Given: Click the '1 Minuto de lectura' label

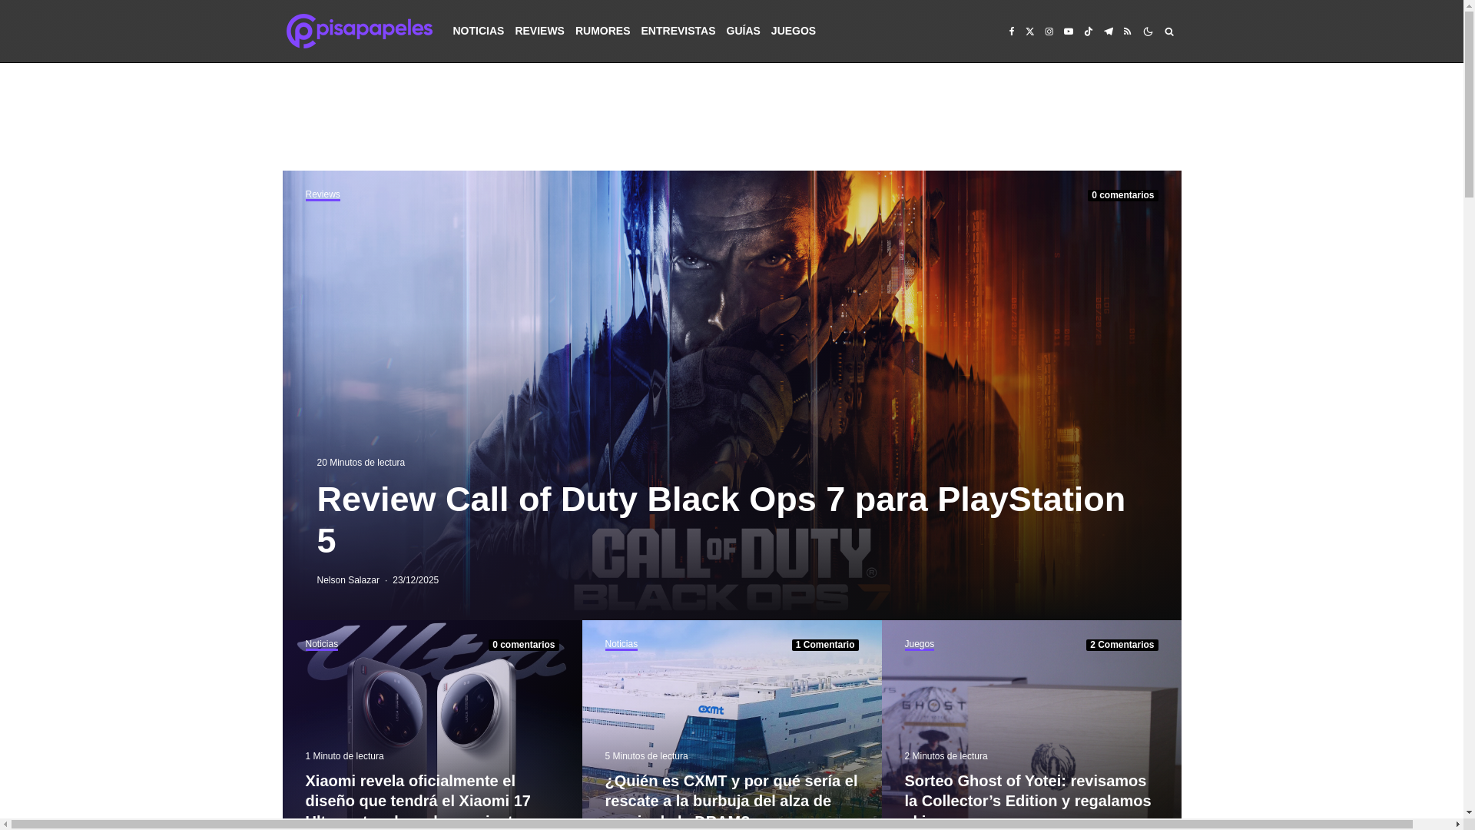Looking at the screenshot, I should [x=344, y=756].
